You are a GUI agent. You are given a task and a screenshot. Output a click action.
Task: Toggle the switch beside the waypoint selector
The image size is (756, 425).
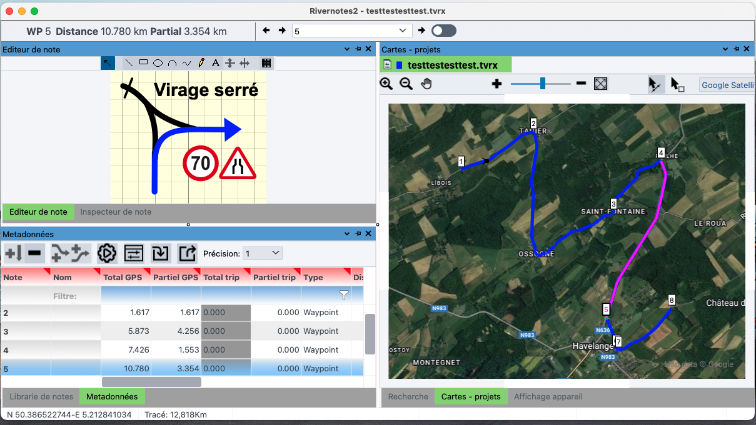(x=443, y=31)
